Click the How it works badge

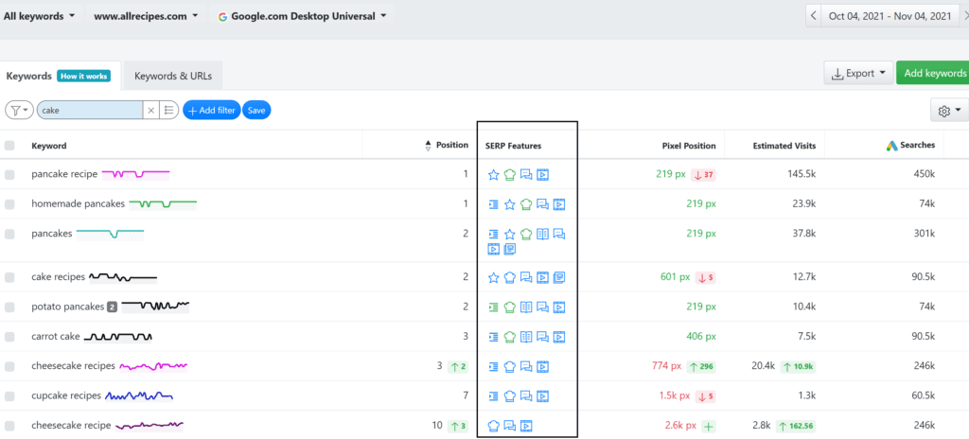[x=83, y=76]
